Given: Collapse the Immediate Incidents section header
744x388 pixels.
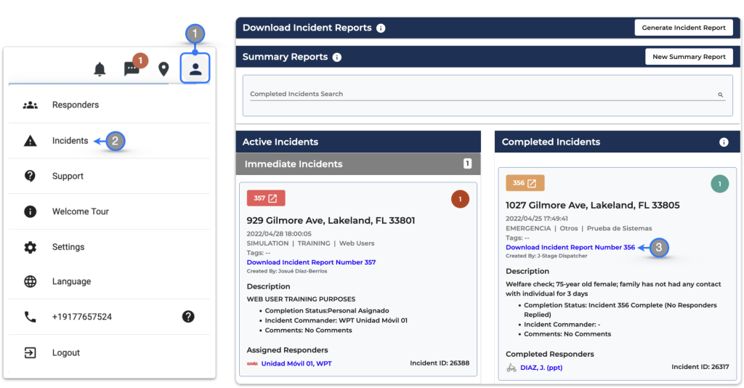Looking at the screenshot, I should point(358,164).
